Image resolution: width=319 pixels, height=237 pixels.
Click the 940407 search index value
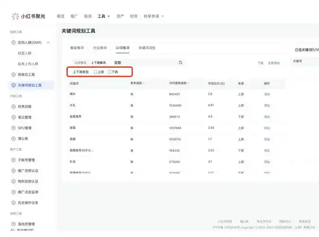(x=175, y=94)
